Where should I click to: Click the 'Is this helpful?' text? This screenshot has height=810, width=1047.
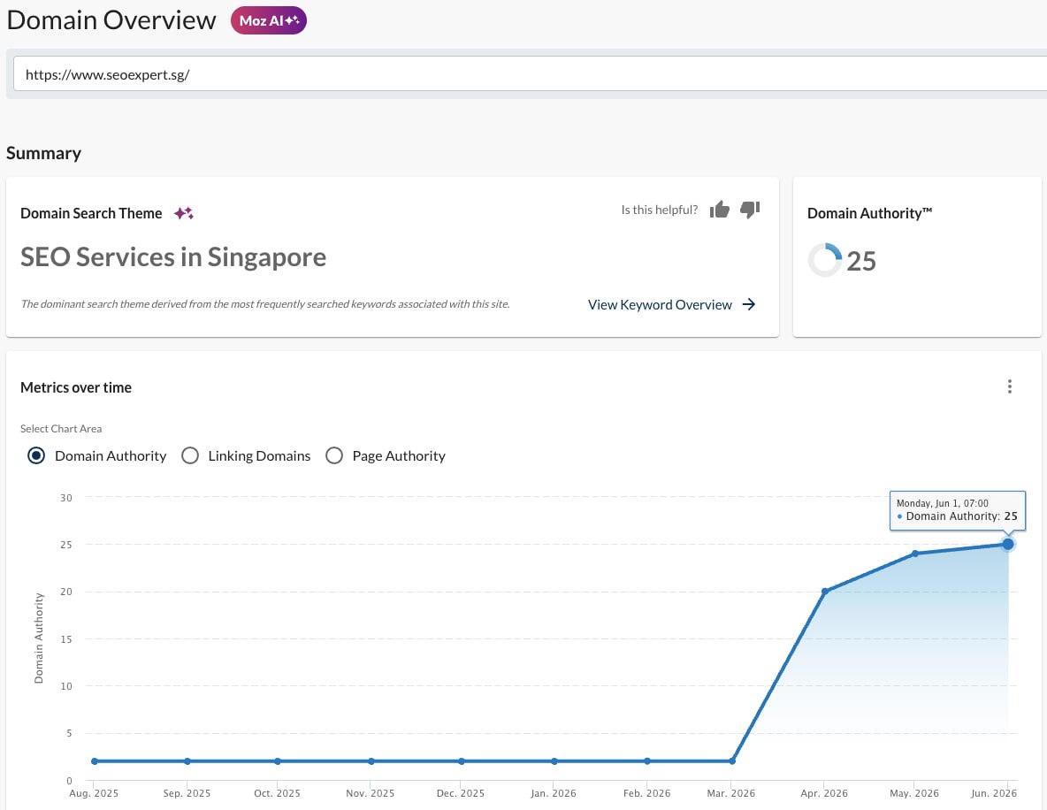pyautogui.click(x=659, y=210)
